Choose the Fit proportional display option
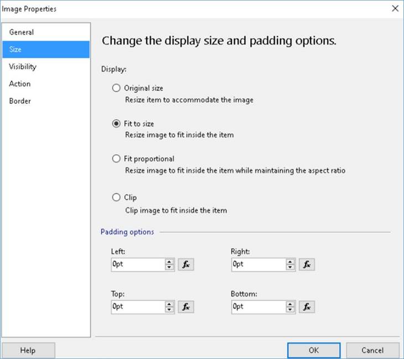The height and width of the screenshot is (359, 404). point(116,159)
